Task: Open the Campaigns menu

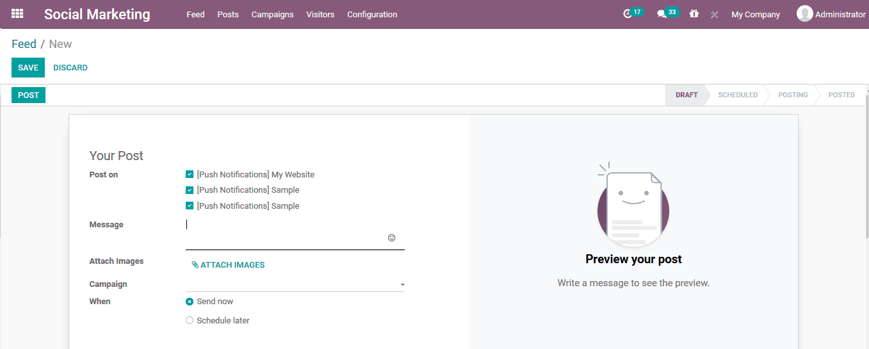Action: [272, 14]
